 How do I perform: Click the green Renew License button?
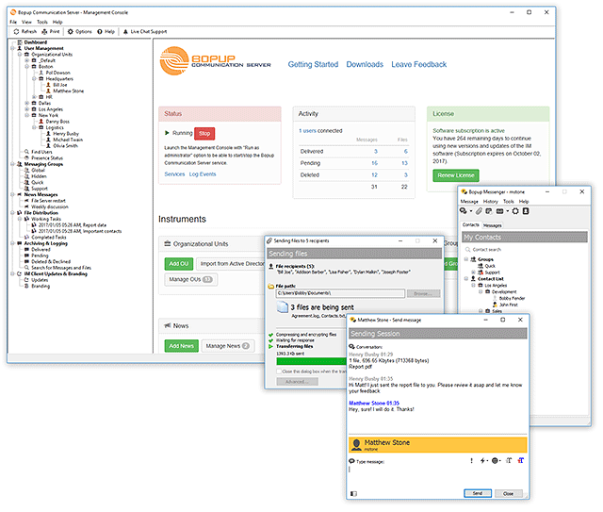coord(456,175)
